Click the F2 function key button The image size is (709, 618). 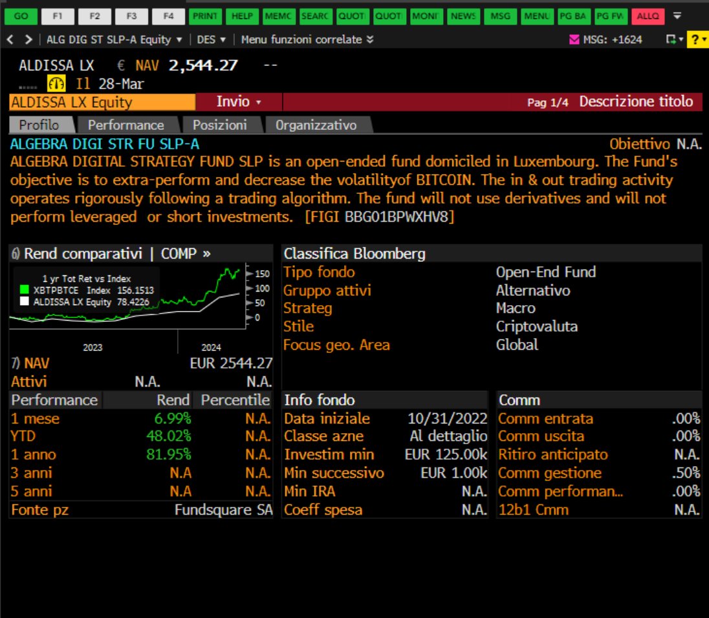point(94,16)
